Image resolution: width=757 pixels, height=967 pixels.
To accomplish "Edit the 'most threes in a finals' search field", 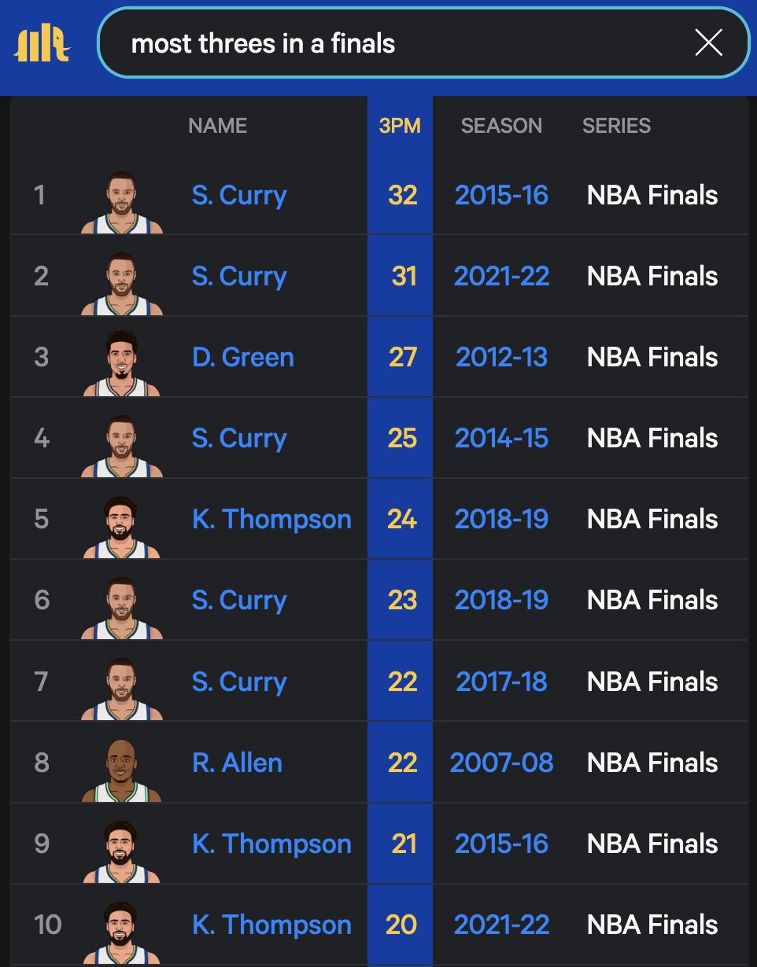I will point(423,43).
